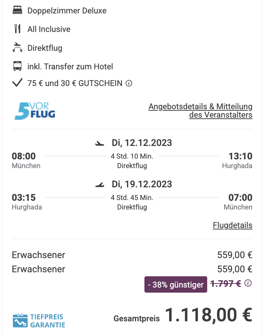
Task: Click the Tiefpreis Garantie badge
Action: 39,321
